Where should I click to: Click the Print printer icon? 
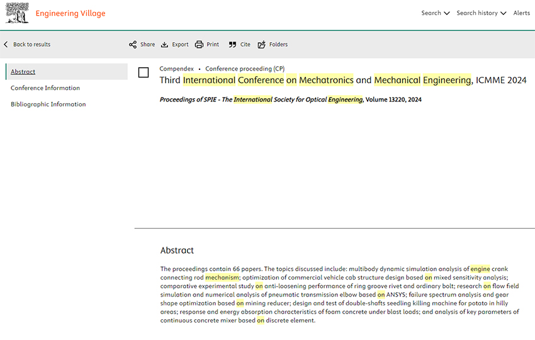pyautogui.click(x=199, y=44)
